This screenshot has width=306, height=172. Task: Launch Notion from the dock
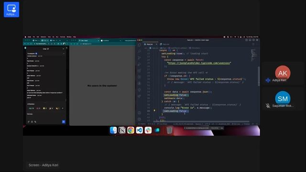pyautogui.click(x=122, y=130)
